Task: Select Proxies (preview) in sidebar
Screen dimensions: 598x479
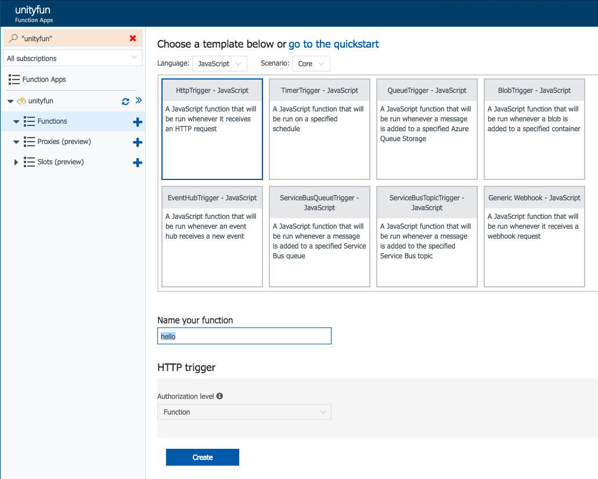Action: pyautogui.click(x=64, y=142)
